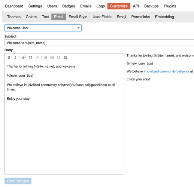Create a bulleted list in the editor
This screenshot has width=194, height=187.
(x=45, y=57)
